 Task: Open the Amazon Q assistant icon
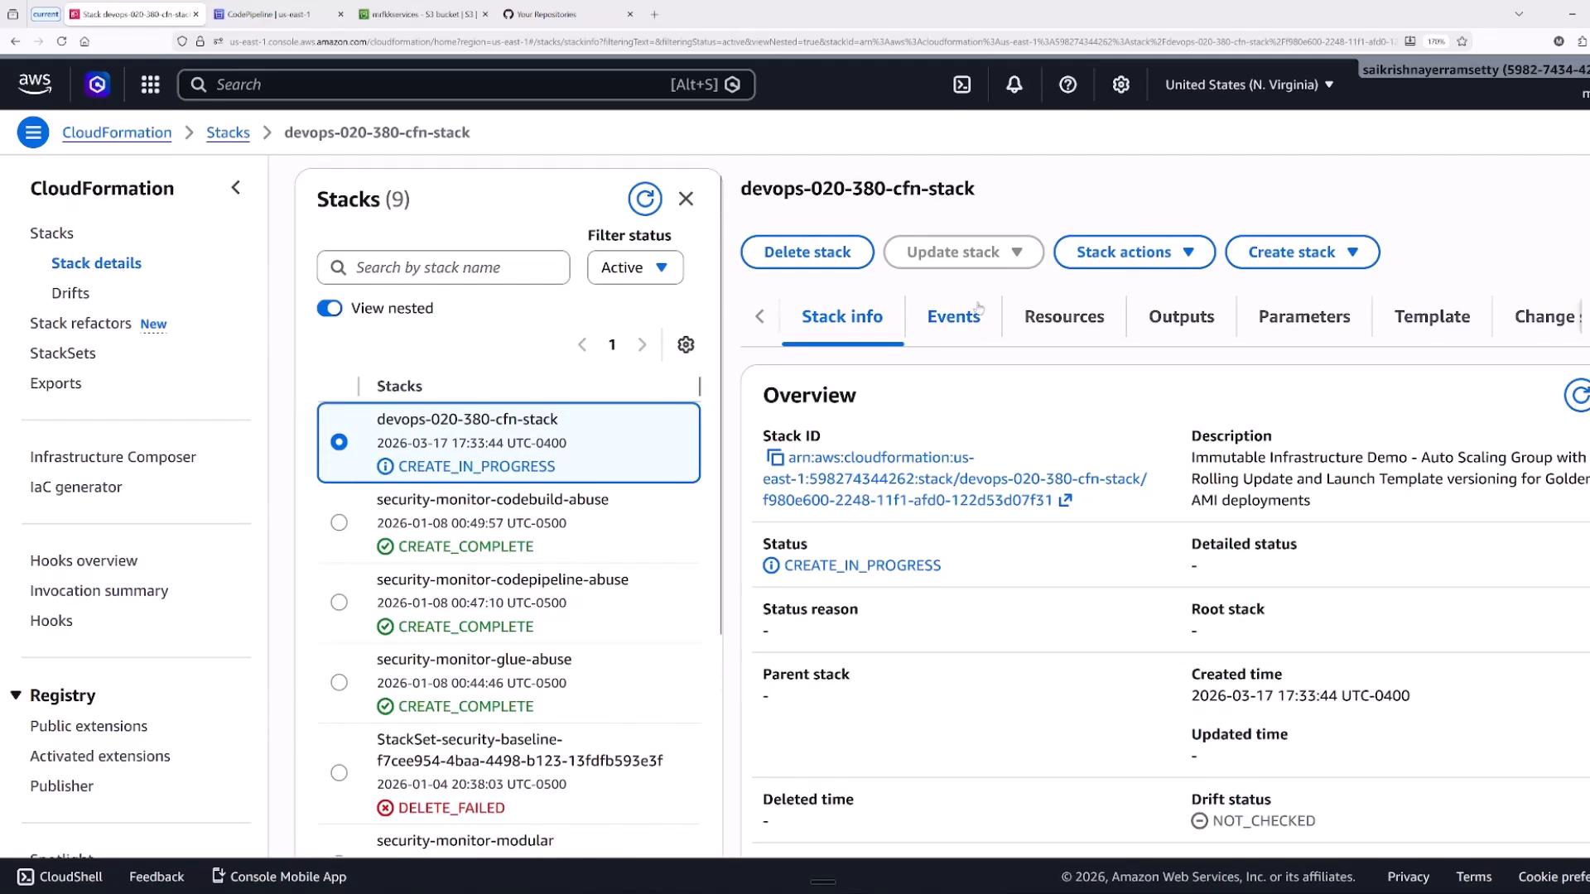[x=97, y=84]
